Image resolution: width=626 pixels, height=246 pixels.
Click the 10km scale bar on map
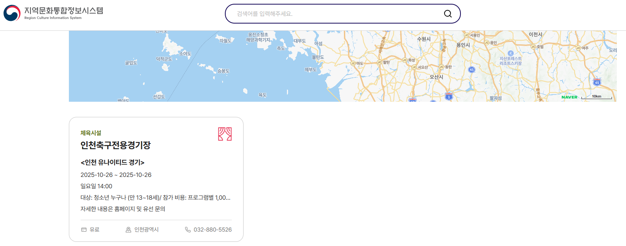pos(597,97)
